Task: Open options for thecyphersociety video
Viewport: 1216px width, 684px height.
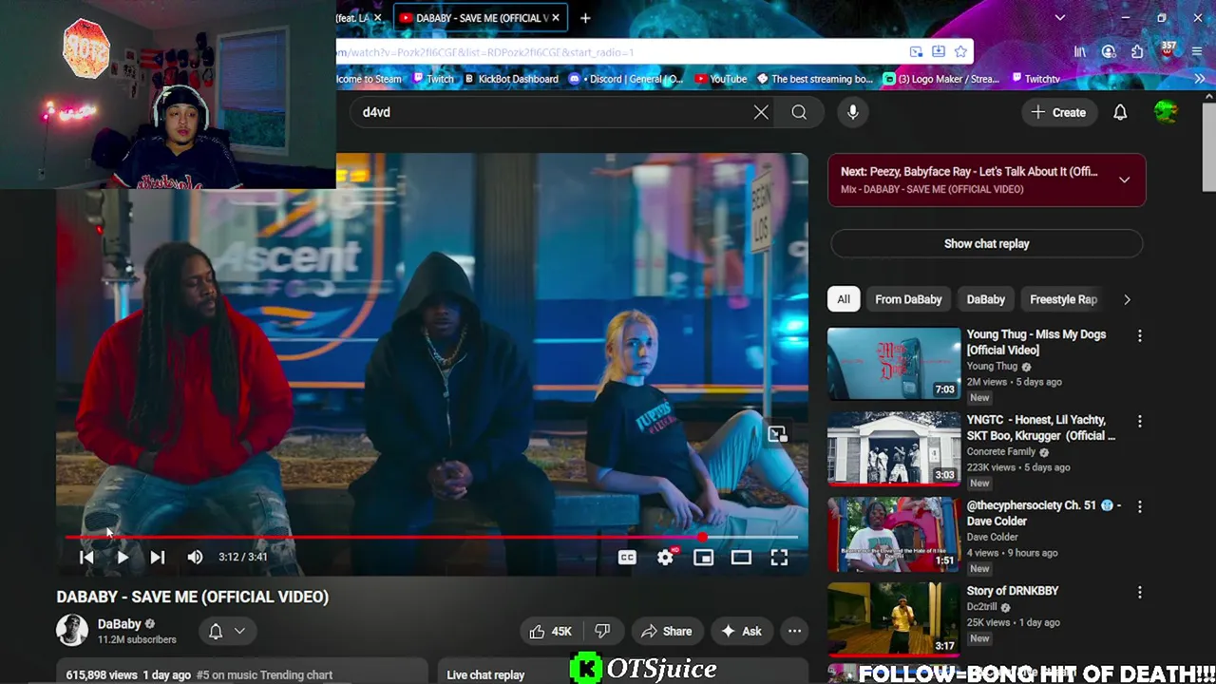Action: [x=1139, y=506]
